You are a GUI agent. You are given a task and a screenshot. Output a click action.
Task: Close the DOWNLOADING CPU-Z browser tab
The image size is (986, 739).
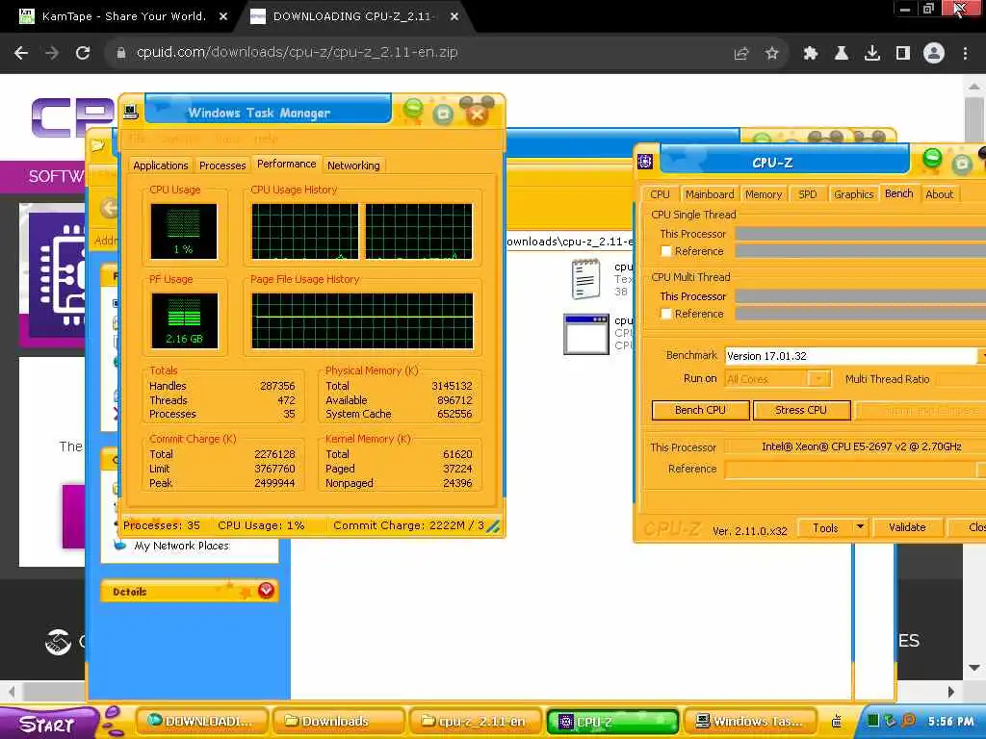point(454,17)
